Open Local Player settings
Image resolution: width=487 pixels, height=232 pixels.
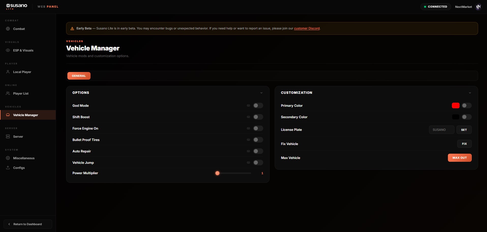coord(28,72)
